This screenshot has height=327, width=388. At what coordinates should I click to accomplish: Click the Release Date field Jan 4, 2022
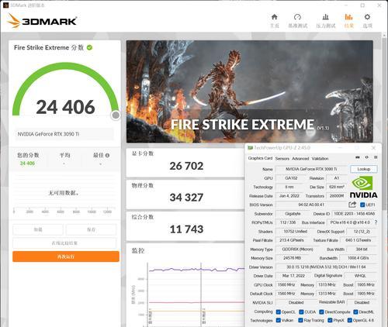(x=289, y=196)
